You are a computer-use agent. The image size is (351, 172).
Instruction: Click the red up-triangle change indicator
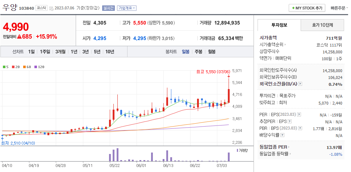19,36
